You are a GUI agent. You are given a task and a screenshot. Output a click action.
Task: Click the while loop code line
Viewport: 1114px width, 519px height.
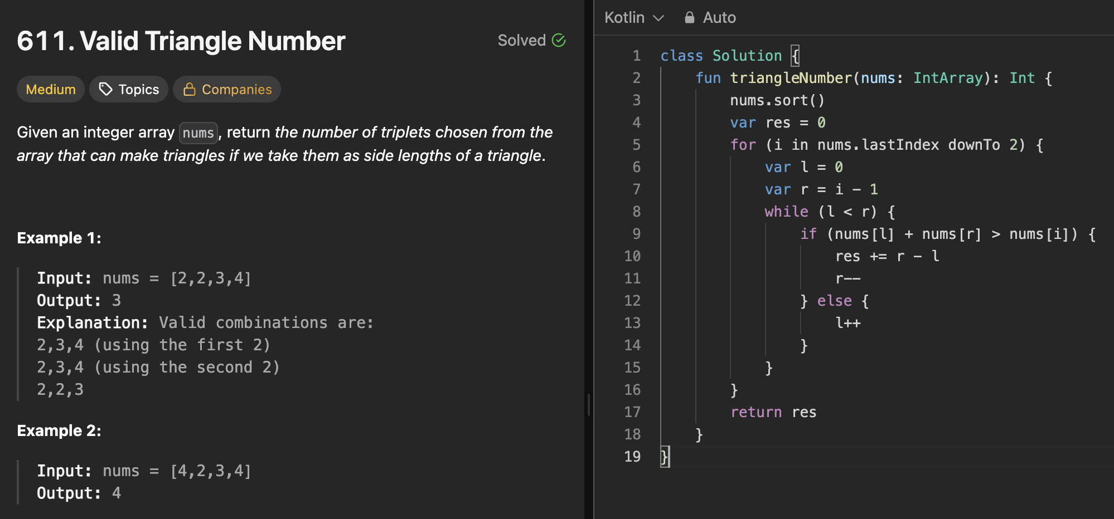click(829, 212)
